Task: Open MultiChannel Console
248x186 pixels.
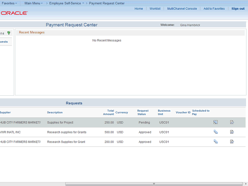Action: (x=182, y=9)
